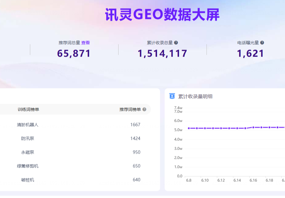This screenshot has height=198, width=285.
Task: Click the 绿篱修剪机 row label
Action: (27, 166)
